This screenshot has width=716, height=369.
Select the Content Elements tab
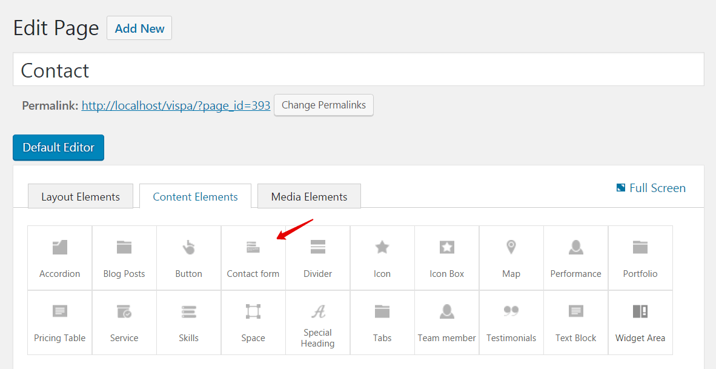click(x=195, y=197)
